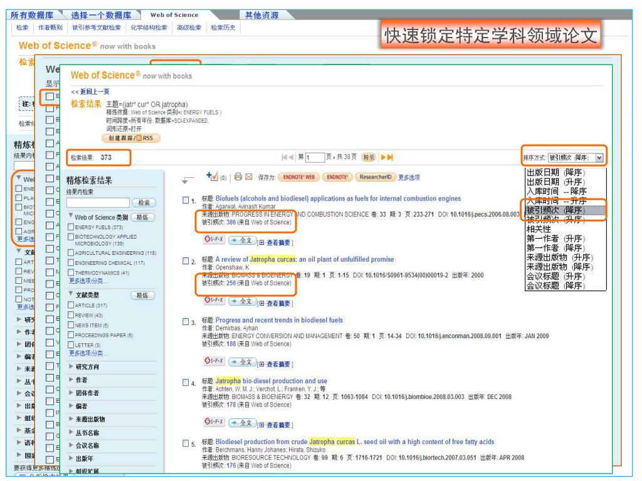Image resolution: width=642 pixels, height=481 pixels.
Task: Go to the last page orange arrow
Action: click(x=390, y=157)
